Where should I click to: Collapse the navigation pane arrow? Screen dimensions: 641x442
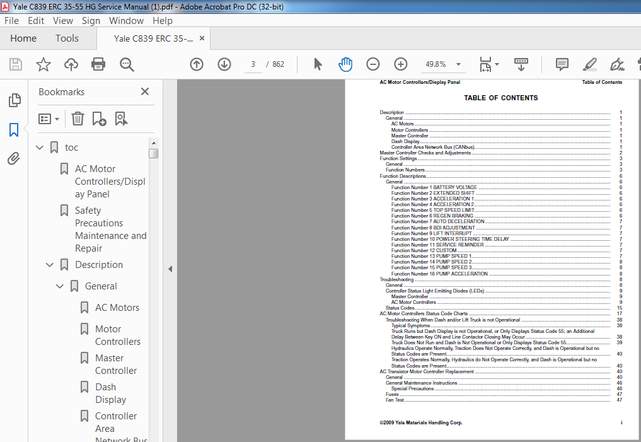point(170,269)
